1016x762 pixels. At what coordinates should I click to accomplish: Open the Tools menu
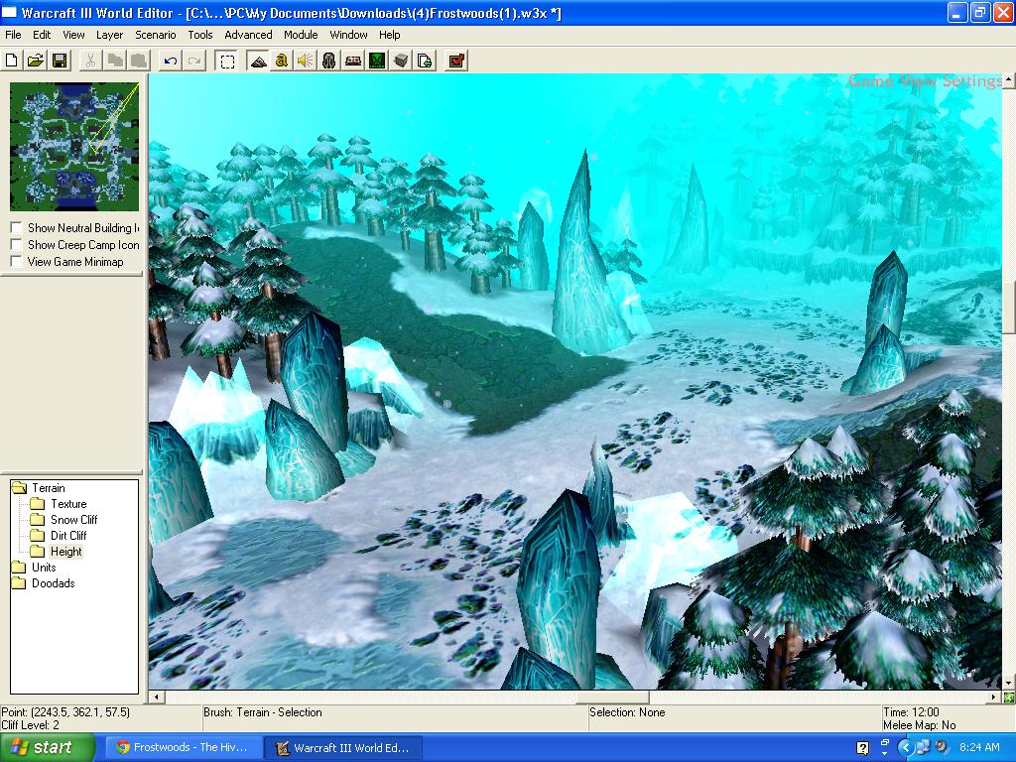pyautogui.click(x=200, y=35)
